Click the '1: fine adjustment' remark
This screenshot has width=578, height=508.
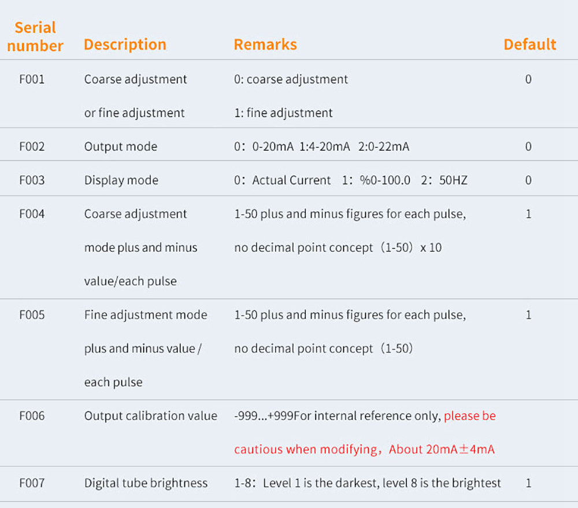pos(283,113)
